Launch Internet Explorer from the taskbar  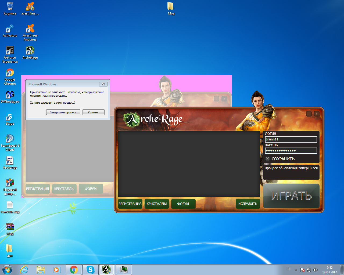(x=24, y=270)
